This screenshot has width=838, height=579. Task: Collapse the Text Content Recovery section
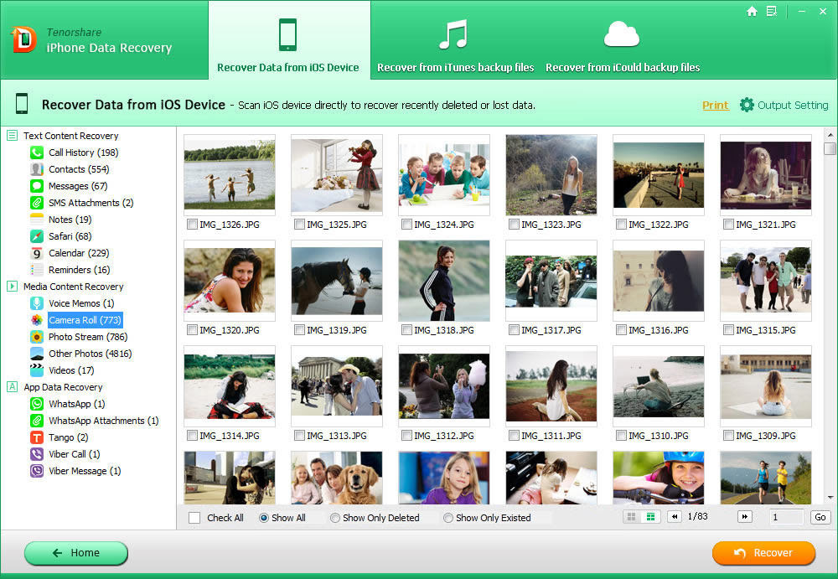[x=12, y=135]
